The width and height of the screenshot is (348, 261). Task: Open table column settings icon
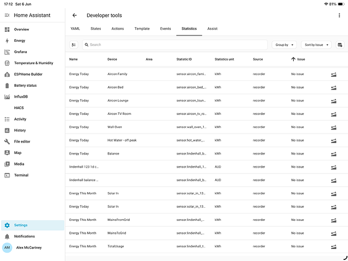(x=340, y=45)
